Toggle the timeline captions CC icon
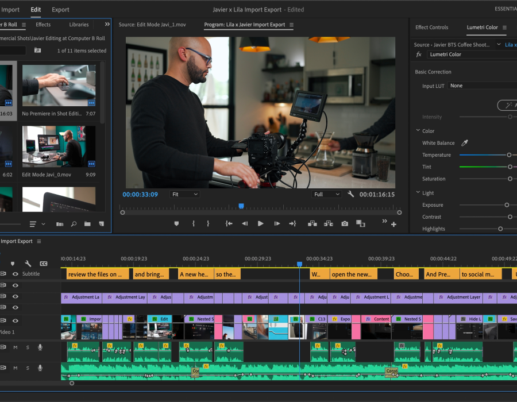This screenshot has height=402, width=517. 44,264
